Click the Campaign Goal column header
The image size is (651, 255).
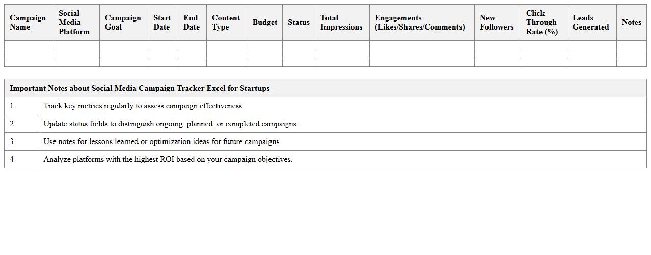click(123, 22)
